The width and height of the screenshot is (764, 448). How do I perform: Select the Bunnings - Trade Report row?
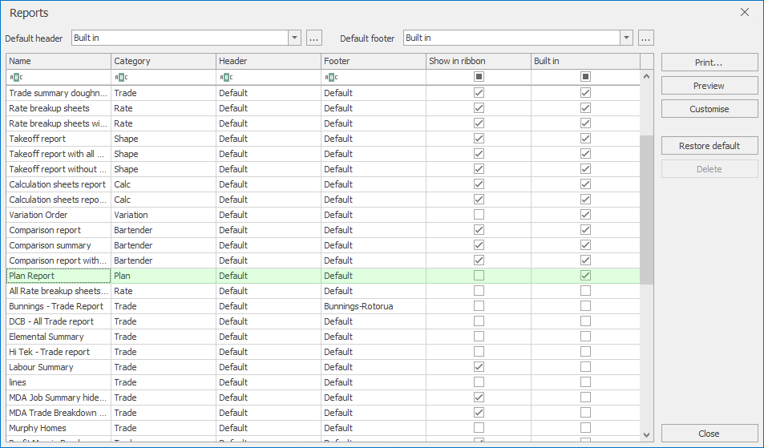click(56, 306)
